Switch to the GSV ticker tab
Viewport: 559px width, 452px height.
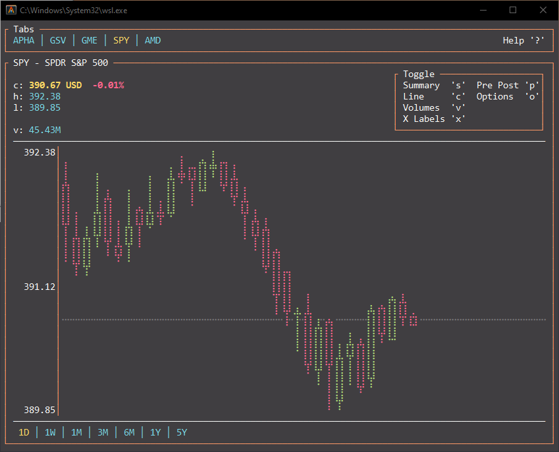tap(58, 40)
